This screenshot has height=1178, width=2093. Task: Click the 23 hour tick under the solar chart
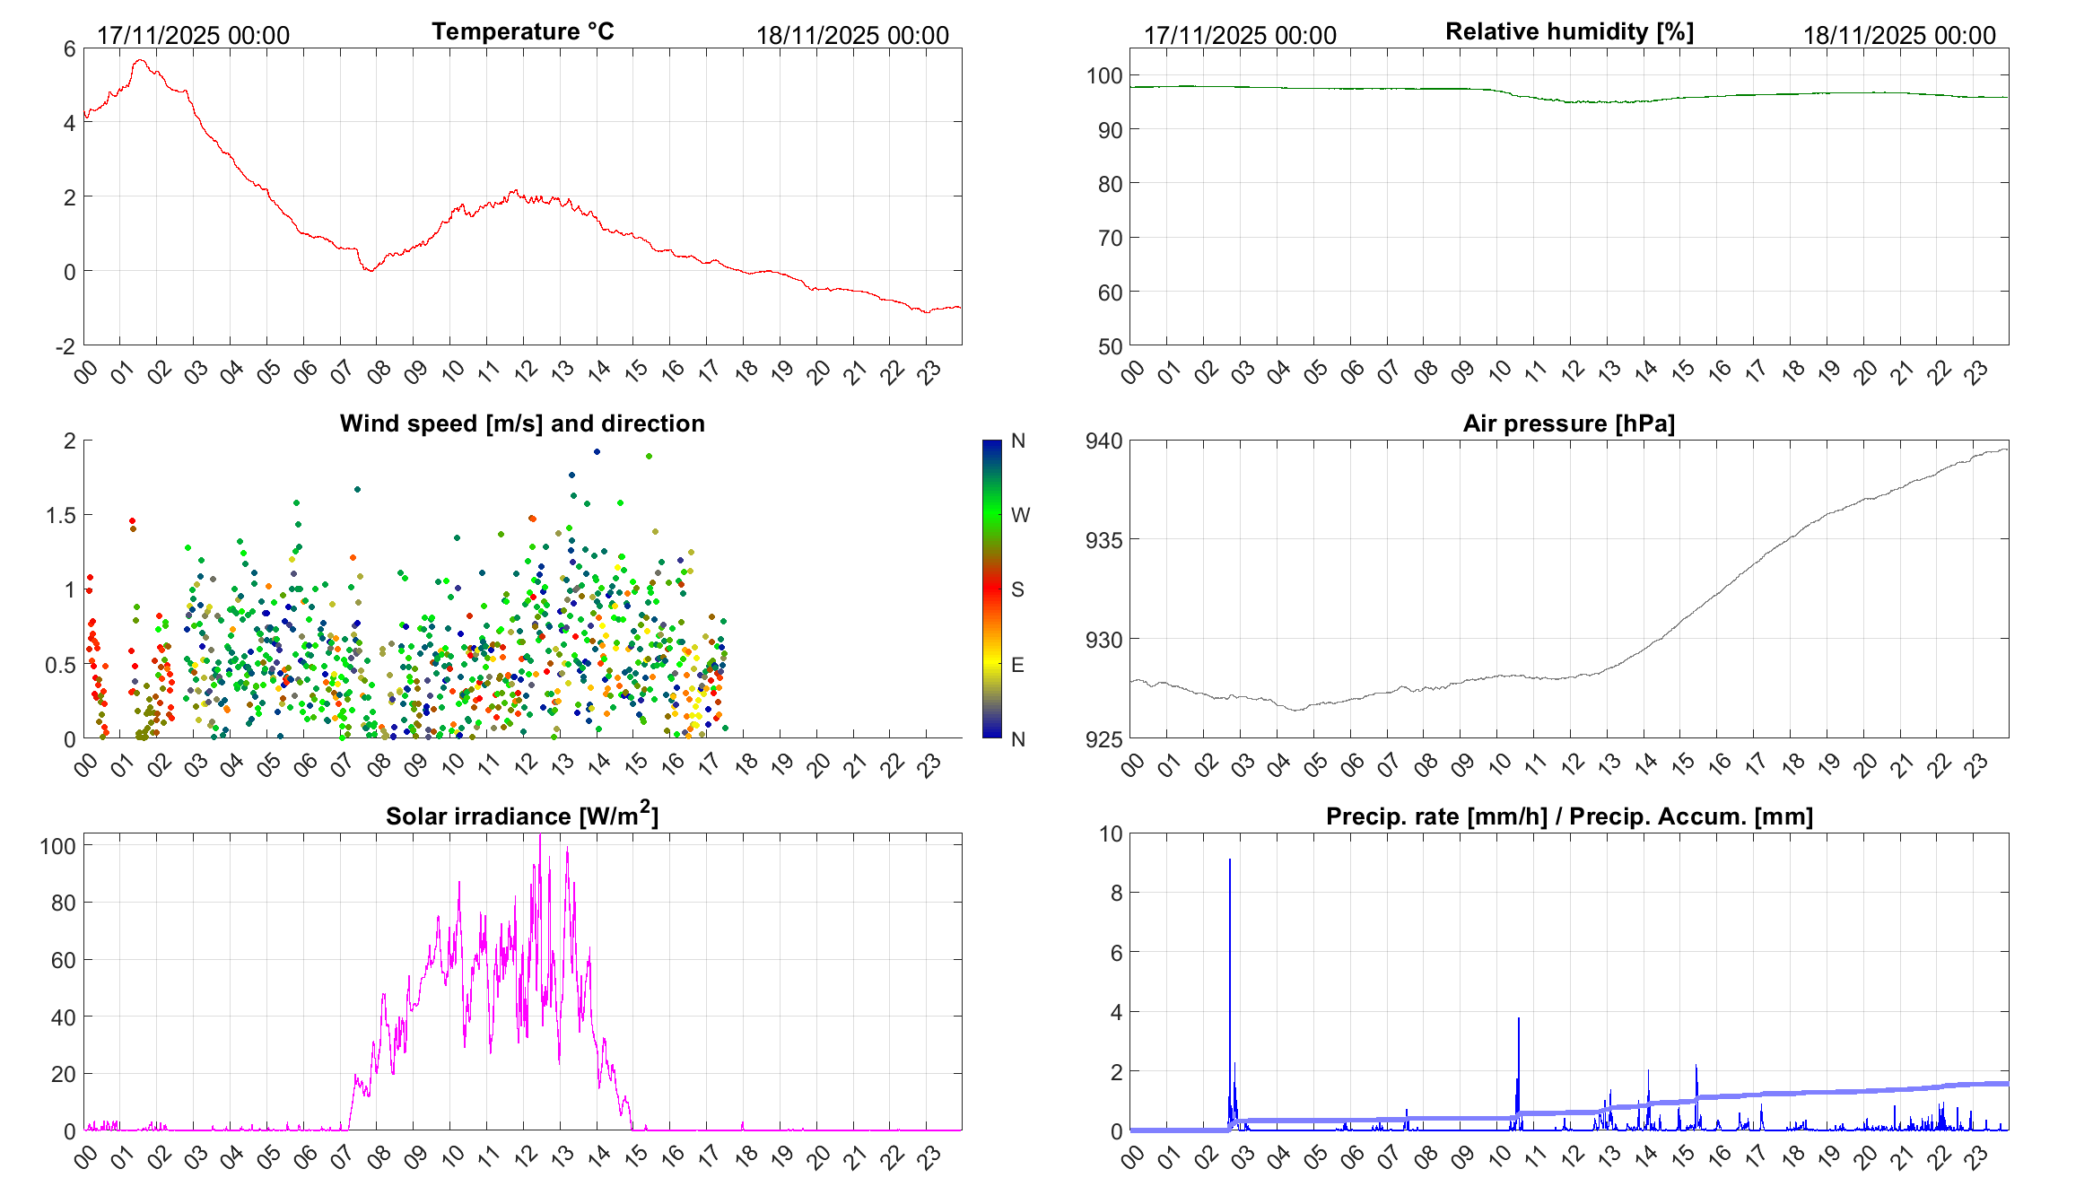(929, 1156)
